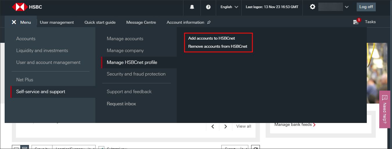
Task: Select Accounts in the menu
Action: (26, 39)
